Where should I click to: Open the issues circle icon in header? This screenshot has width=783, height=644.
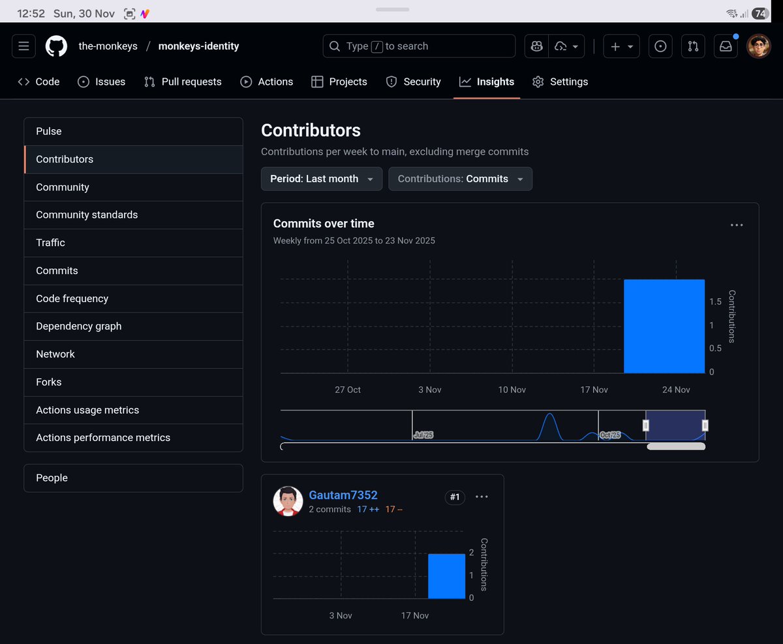(x=660, y=46)
